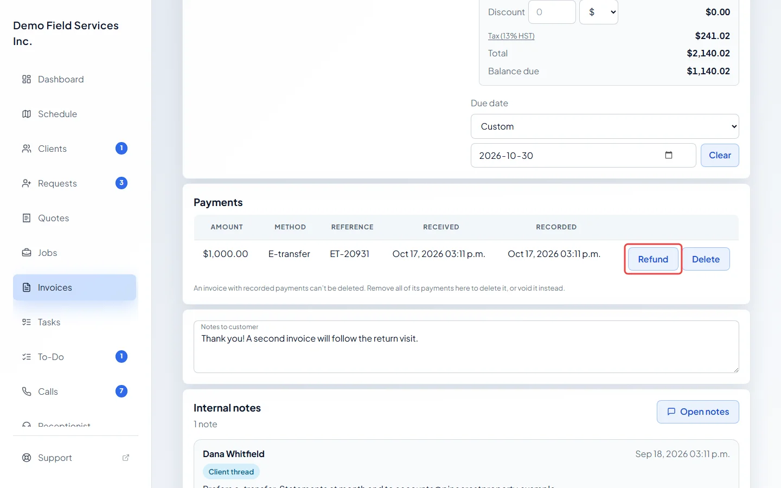781x488 pixels.
Task: Click the Jobs briefcase icon
Action: [x=27, y=253]
